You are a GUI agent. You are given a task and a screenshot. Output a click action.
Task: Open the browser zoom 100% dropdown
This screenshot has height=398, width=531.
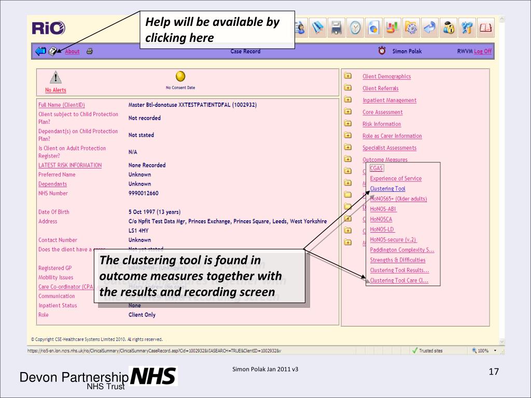tap(495, 351)
